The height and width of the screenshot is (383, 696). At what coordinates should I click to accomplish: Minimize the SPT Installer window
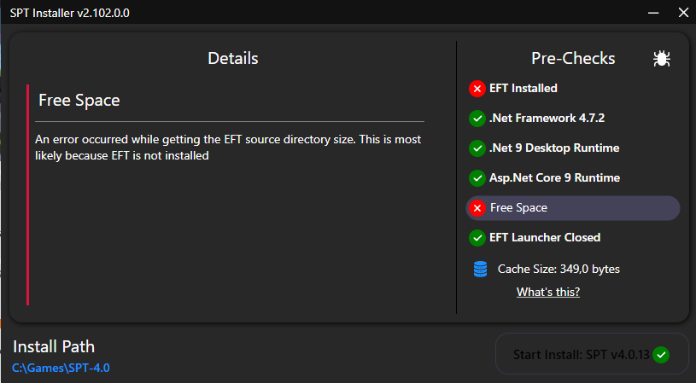click(x=653, y=13)
